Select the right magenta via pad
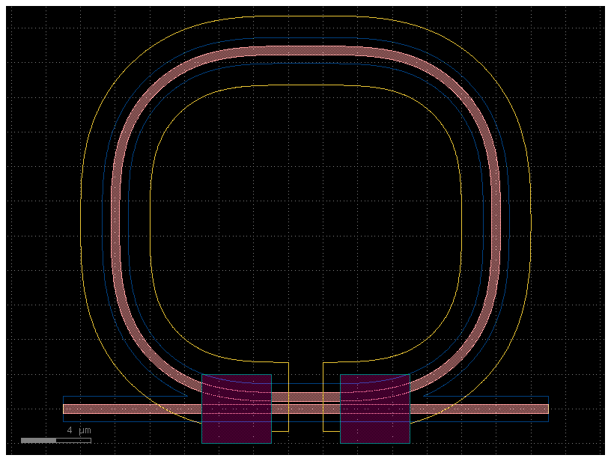 tap(374, 408)
